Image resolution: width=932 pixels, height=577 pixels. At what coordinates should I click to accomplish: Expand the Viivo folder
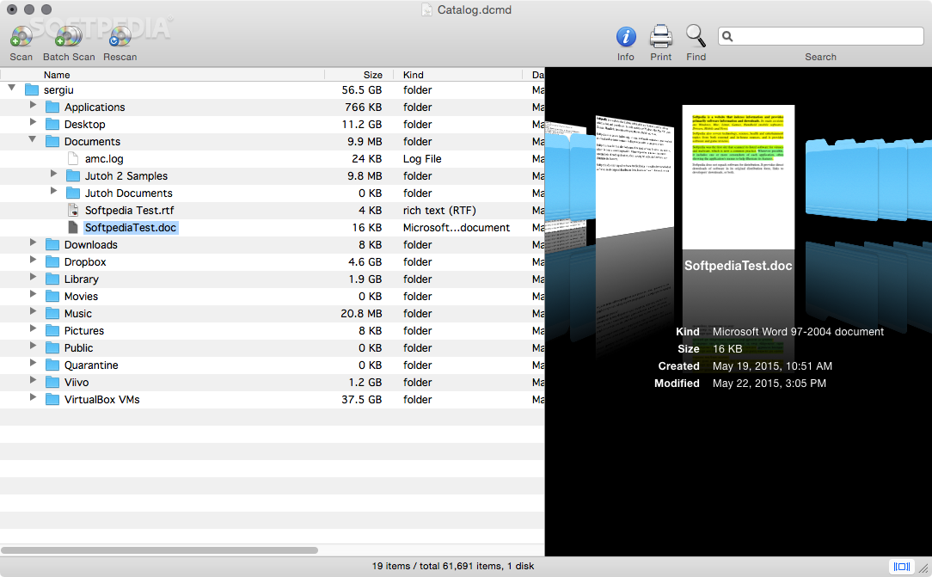click(33, 381)
